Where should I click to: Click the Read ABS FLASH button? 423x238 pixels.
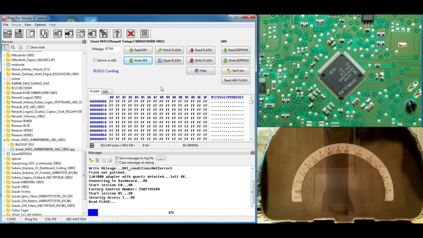point(236,80)
